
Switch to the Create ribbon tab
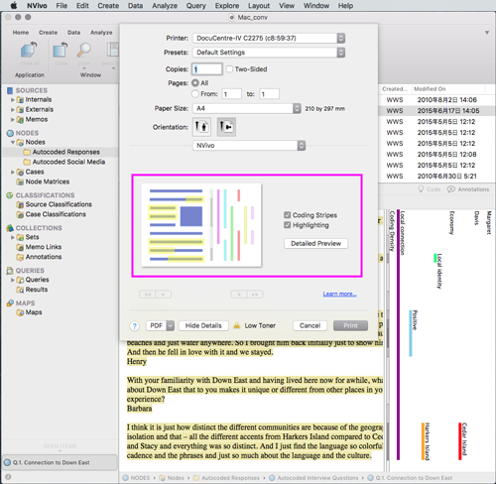[48, 33]
